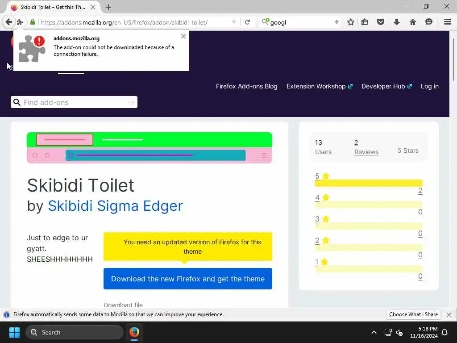Open the Extension Workshop link
Screen dimensions: 457x343
[320, 86]
